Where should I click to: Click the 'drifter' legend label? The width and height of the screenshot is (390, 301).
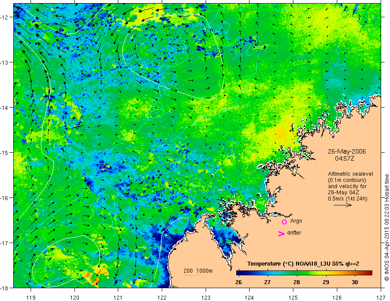[x=294, y=233]
